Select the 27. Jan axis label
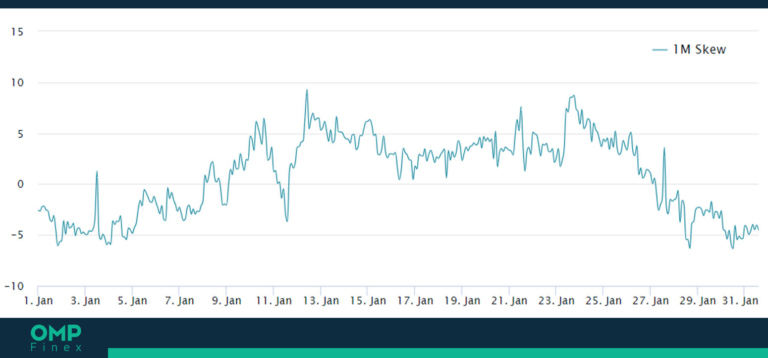Screen dimensions: 768x358 point(650,301)
